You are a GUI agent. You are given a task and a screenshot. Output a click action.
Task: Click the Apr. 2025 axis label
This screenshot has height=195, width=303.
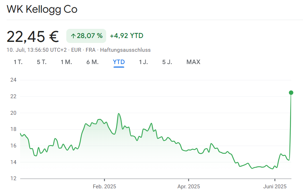coord(189,187)
